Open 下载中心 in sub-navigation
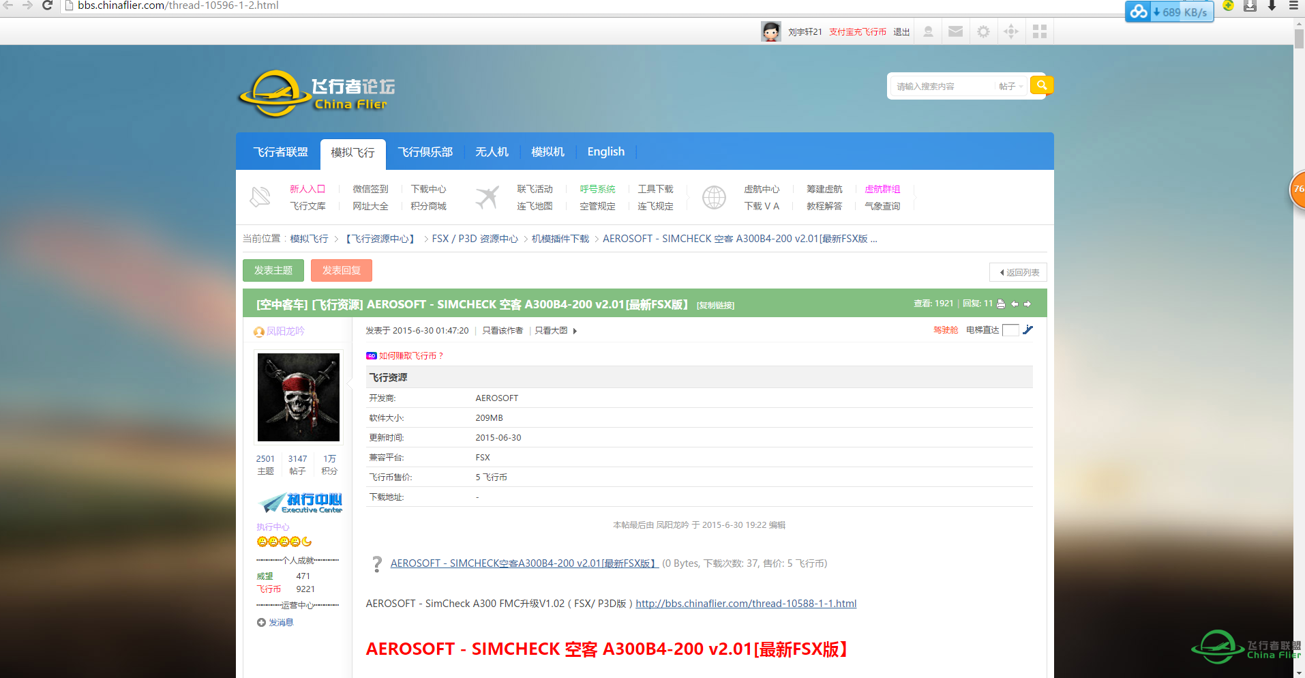Screen dimensions: 1305x678 click(428, 189)
